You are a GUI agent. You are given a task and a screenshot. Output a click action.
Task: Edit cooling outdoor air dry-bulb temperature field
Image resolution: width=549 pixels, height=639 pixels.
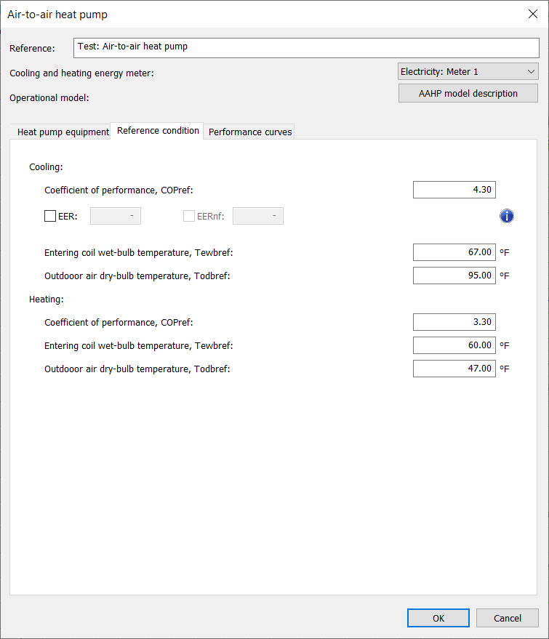click(x=454, y=276)
